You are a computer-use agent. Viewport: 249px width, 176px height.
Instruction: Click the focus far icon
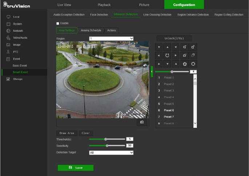click(193, 55)
